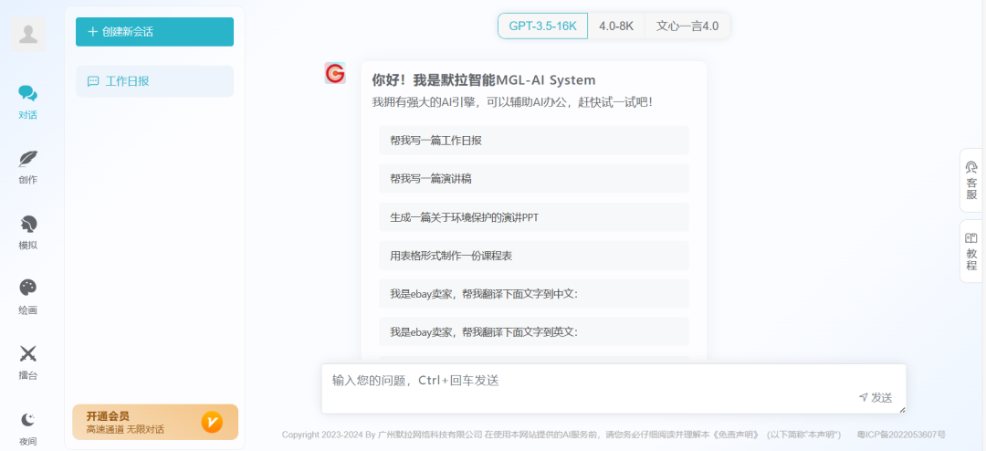The height and width of the screenshot is (451, 986).
Task: Choose prompt 生成一篇关于环境保护的演讲PPT
Action: [x=534, y=217]
